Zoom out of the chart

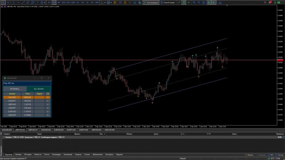199,2
